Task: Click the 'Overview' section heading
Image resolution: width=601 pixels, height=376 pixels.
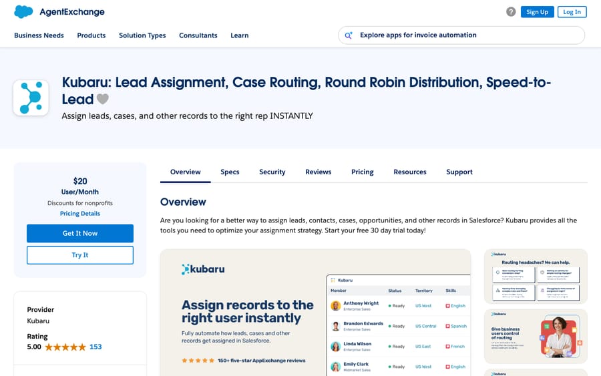Action: tap(183, 202)
